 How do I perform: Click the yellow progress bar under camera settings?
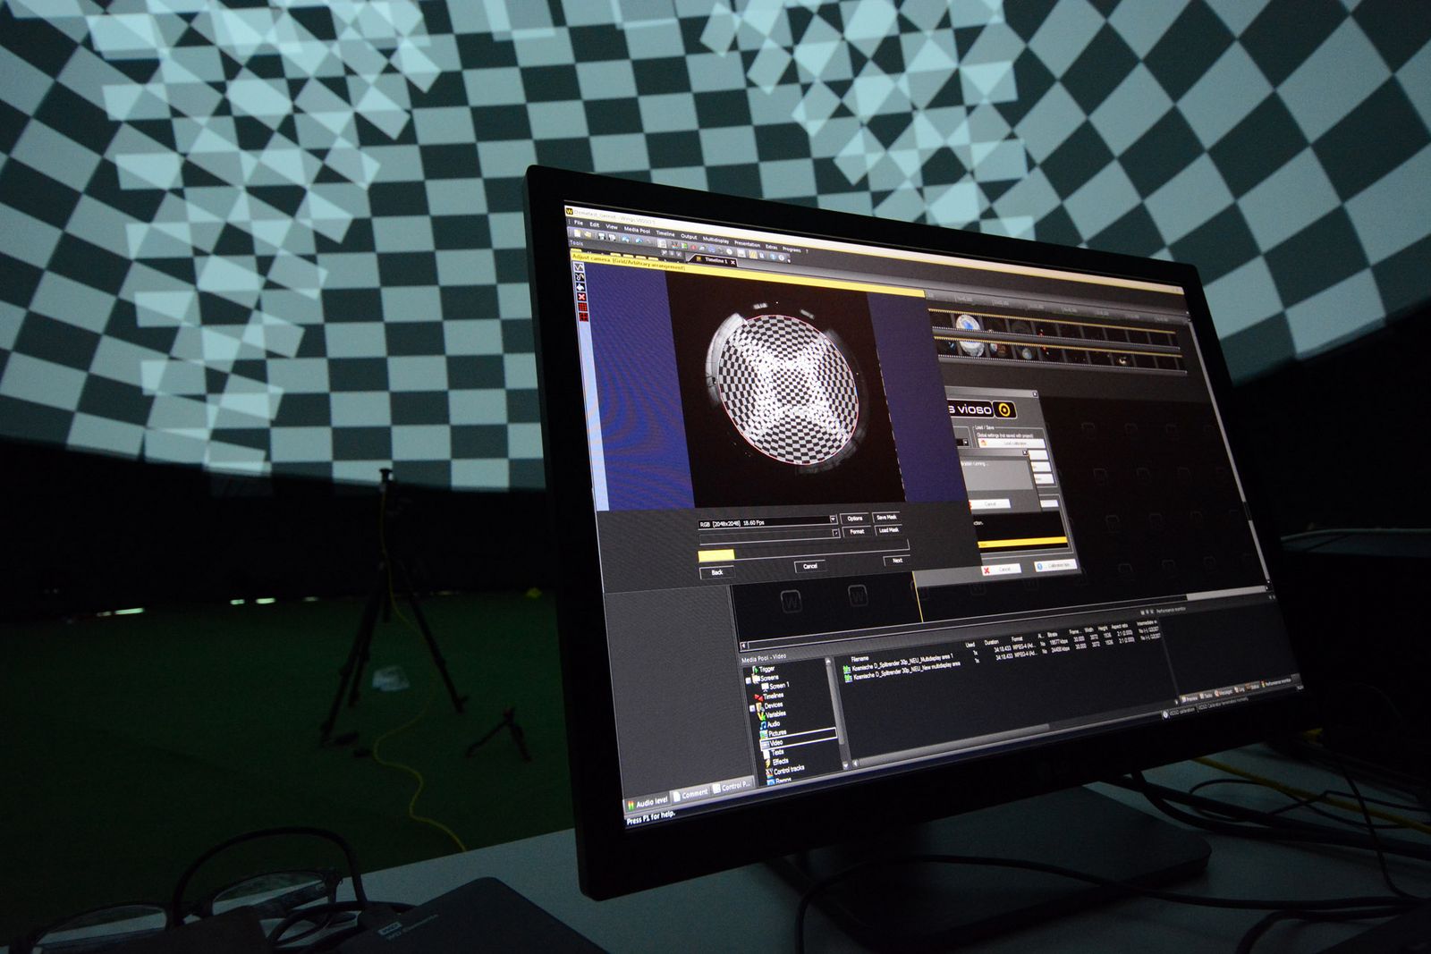pyautogui.click(x=716, y=555)
